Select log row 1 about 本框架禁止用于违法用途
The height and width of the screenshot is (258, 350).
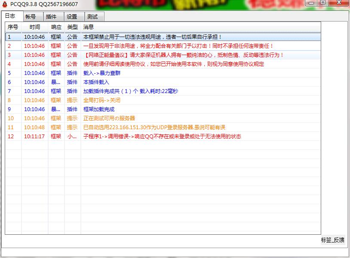[152, 37]
